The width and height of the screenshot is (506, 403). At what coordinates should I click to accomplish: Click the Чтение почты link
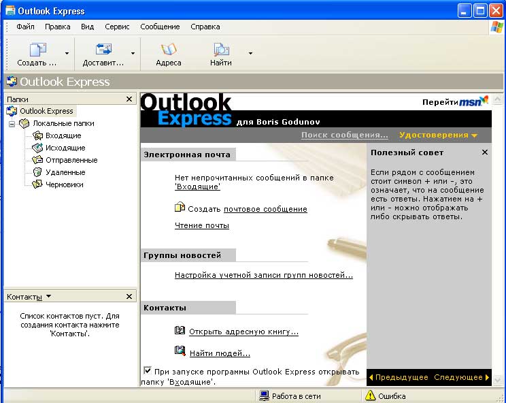coord(202,225)
